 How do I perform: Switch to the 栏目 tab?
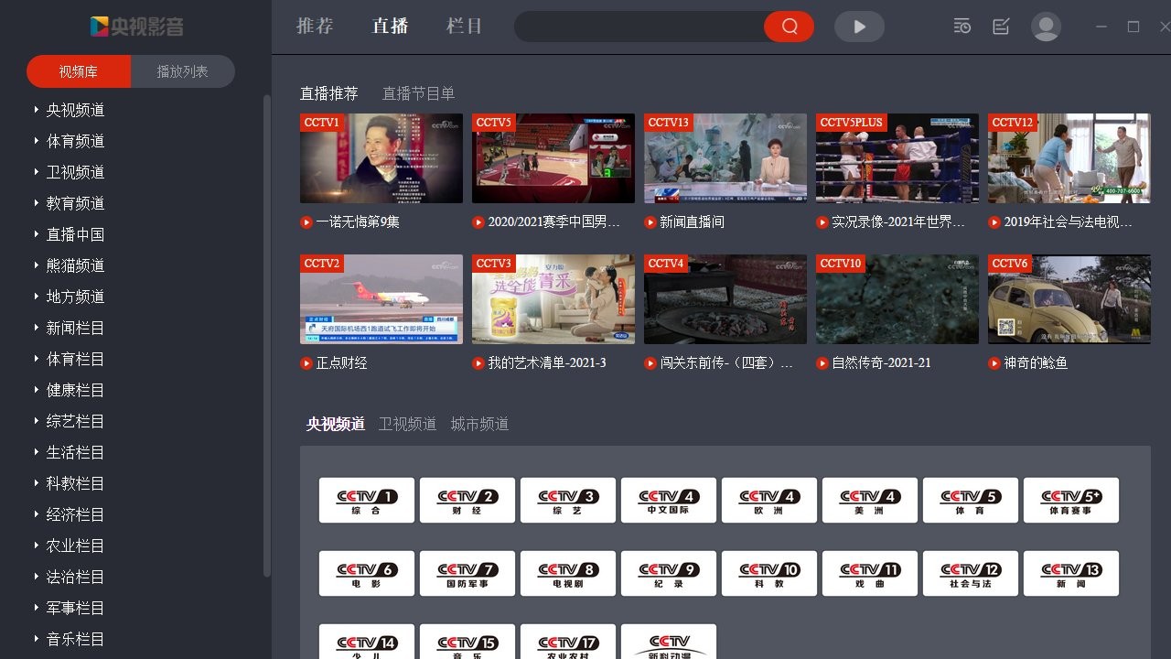coord(464,27)
